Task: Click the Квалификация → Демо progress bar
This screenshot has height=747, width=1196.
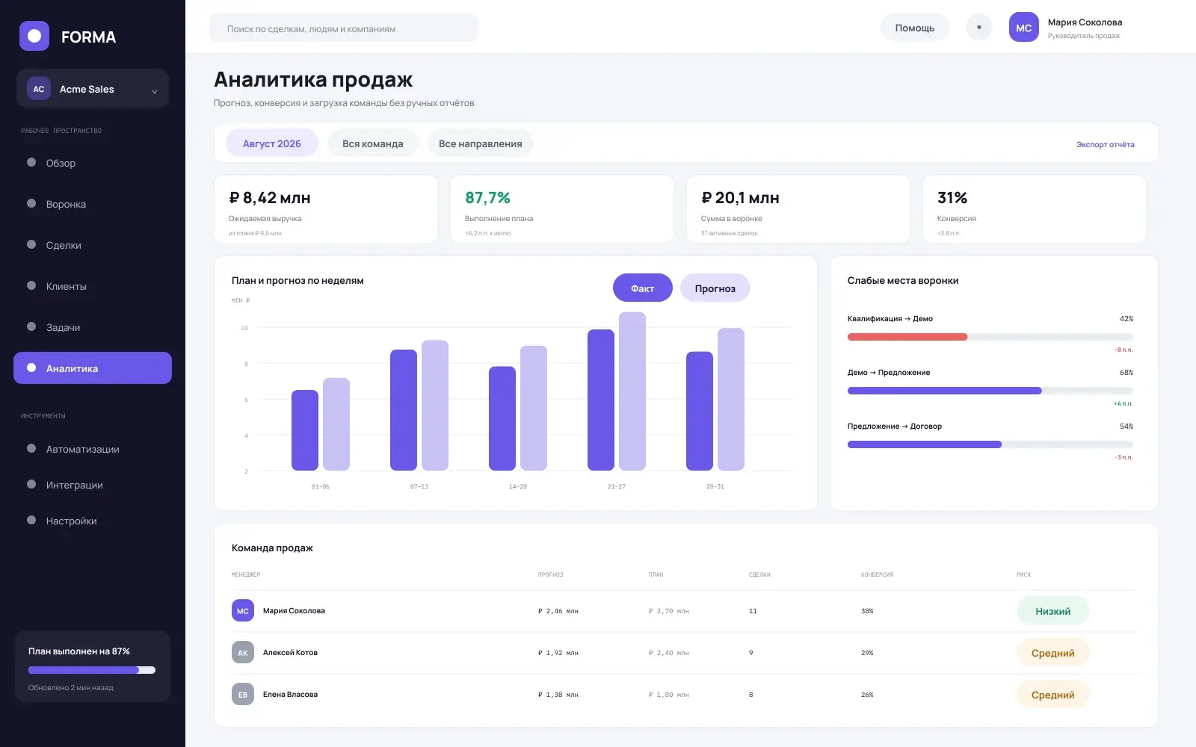Action: tap(990, 337)
